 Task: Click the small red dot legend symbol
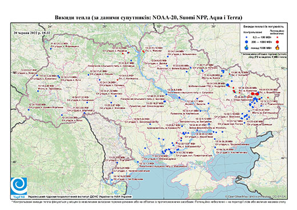tap(277, 38)
